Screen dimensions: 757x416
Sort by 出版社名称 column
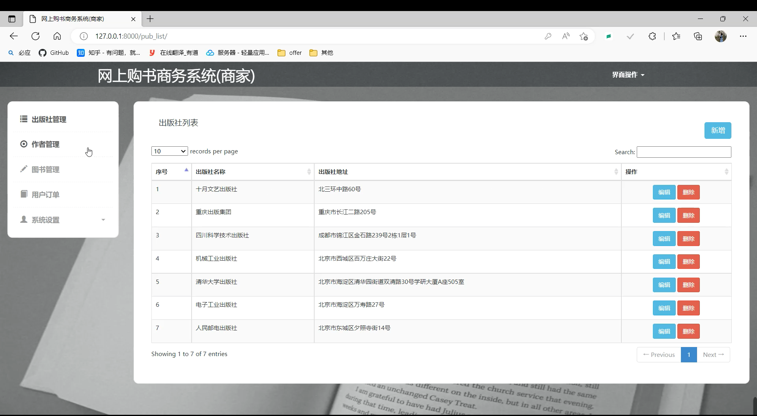coord(253,172)
